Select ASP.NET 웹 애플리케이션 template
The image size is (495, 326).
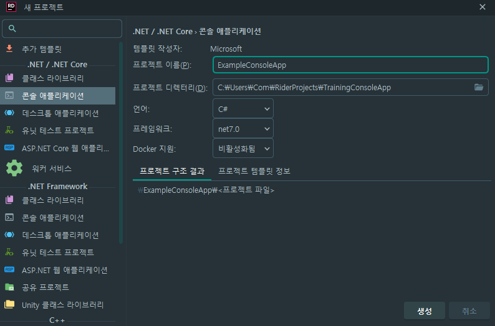58,270
